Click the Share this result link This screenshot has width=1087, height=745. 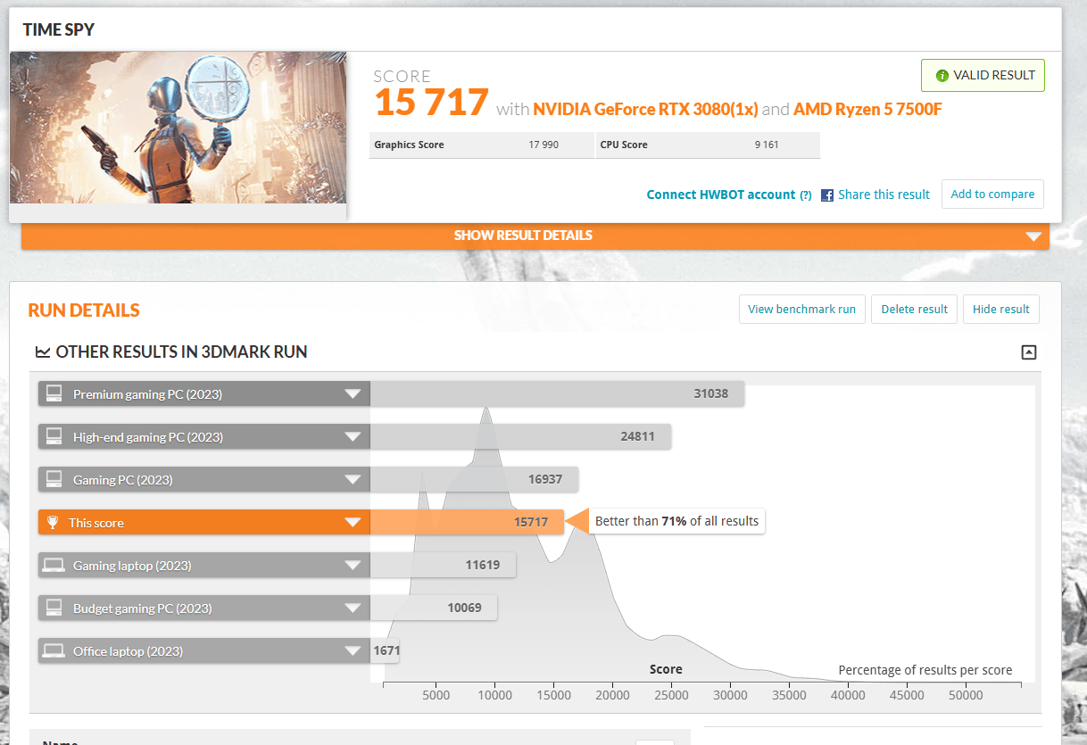pyautogui.click(x=884, y=195)
